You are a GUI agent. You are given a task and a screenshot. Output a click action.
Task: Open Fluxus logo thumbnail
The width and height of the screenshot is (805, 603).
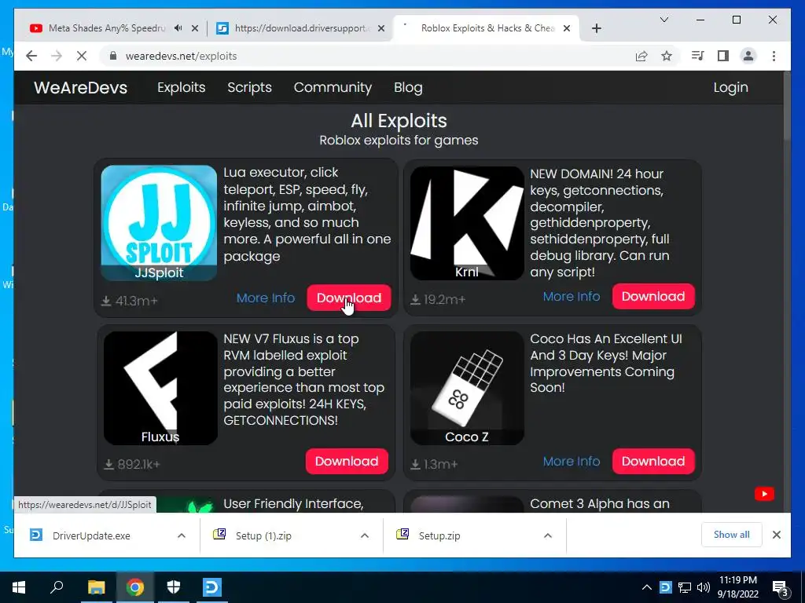[x=160, y=388]
